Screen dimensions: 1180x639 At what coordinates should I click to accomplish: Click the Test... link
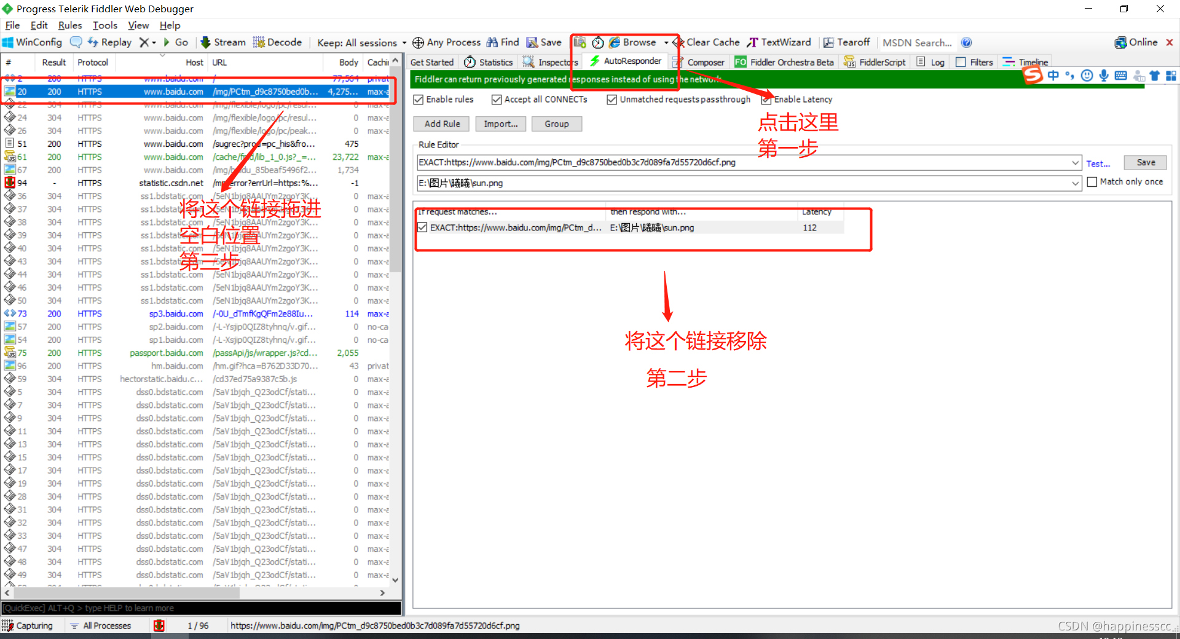1098,163
